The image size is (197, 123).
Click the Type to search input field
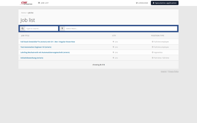[42, 29]
